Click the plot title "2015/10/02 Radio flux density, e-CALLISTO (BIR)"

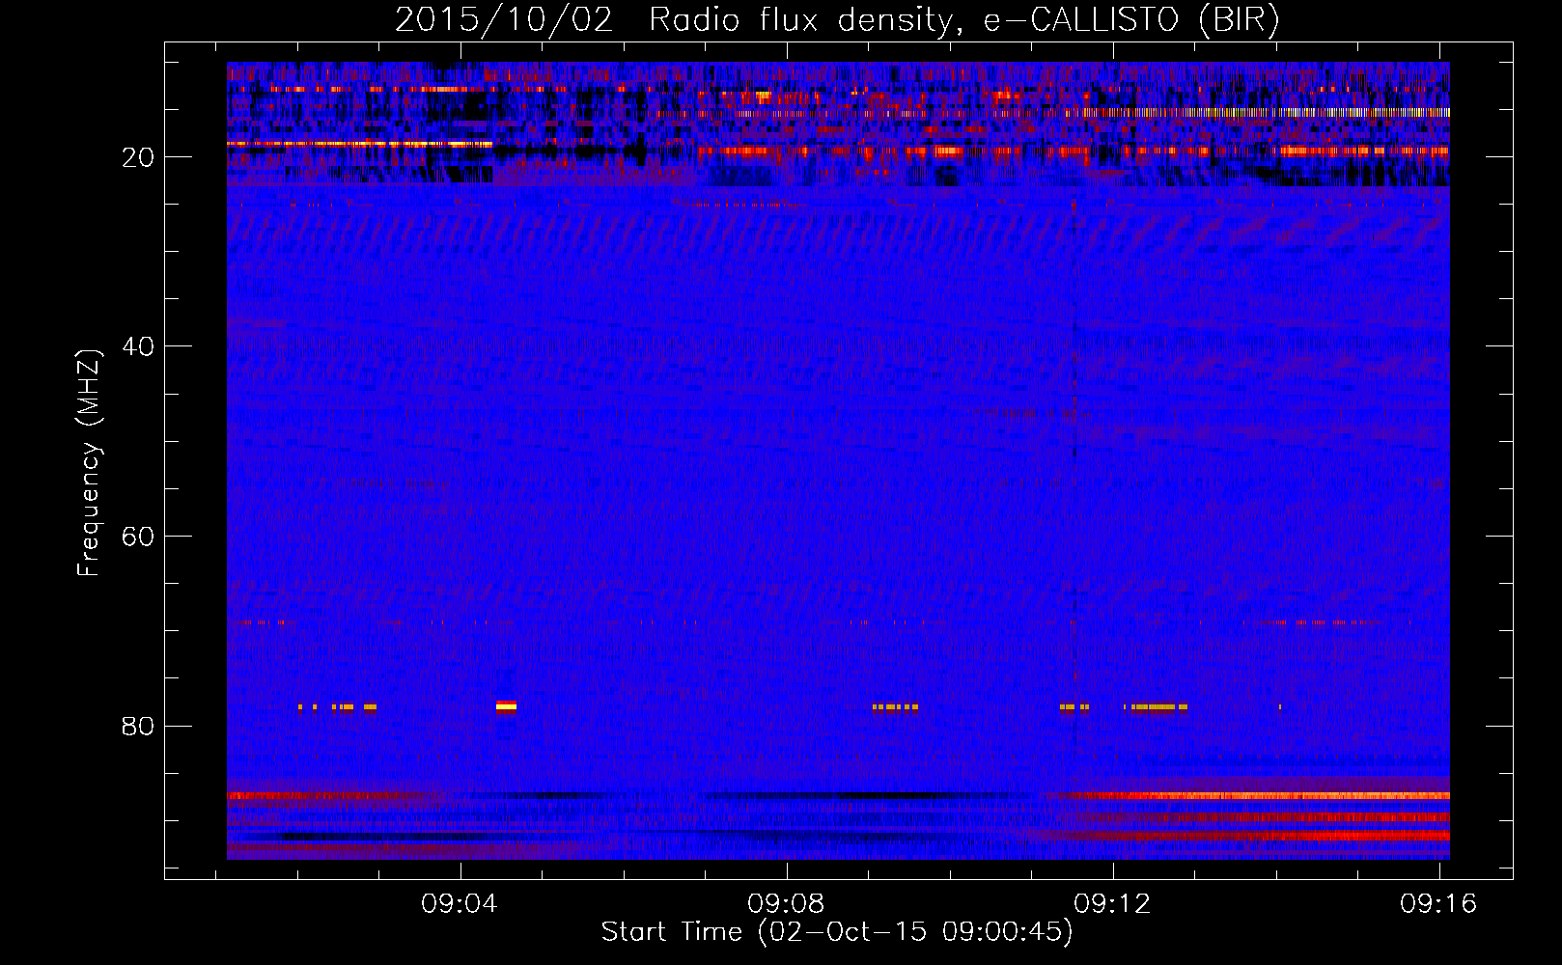click(837, 20)
